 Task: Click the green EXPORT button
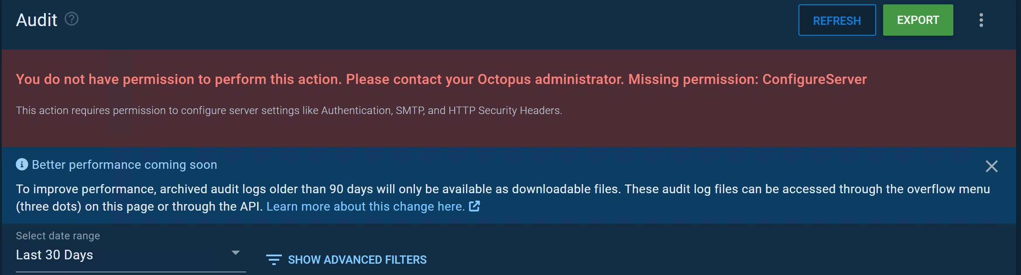(x=918, y=20)
